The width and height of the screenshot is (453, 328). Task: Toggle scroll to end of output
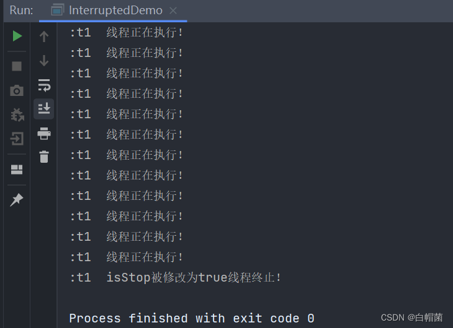(x=44, y=109)
